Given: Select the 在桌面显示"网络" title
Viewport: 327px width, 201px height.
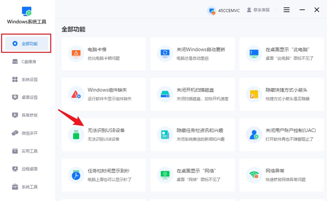Looking at the screenshot, I should click(x=196, y=171).
